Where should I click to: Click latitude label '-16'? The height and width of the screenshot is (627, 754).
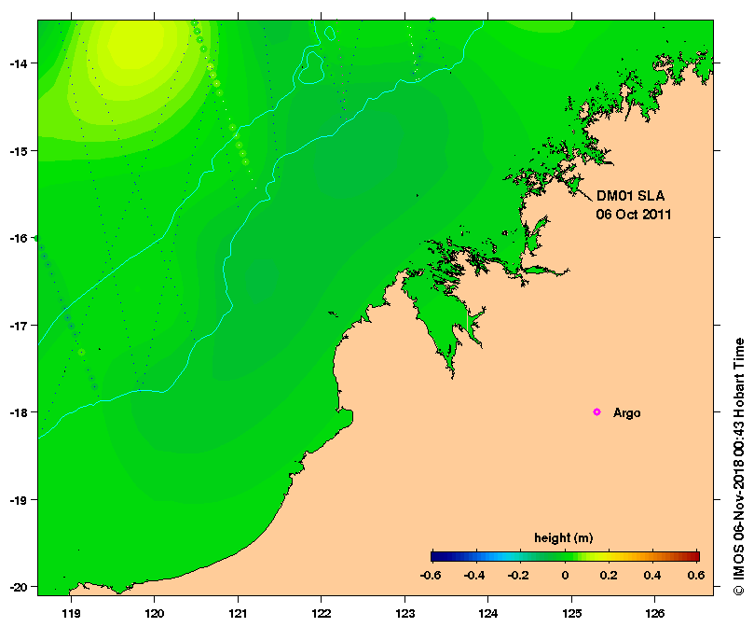tap(18, 238)
